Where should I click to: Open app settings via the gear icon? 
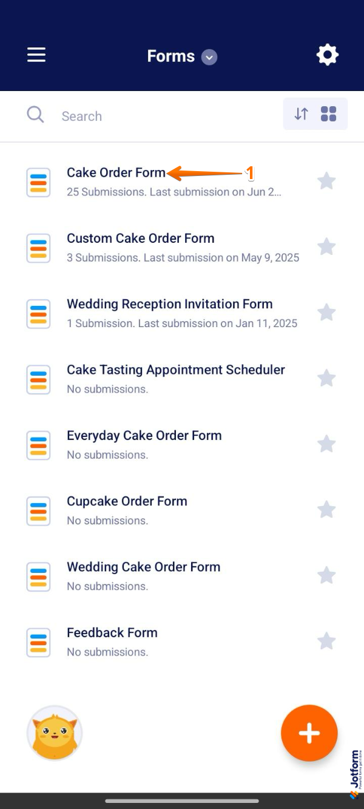coord(328,55)
